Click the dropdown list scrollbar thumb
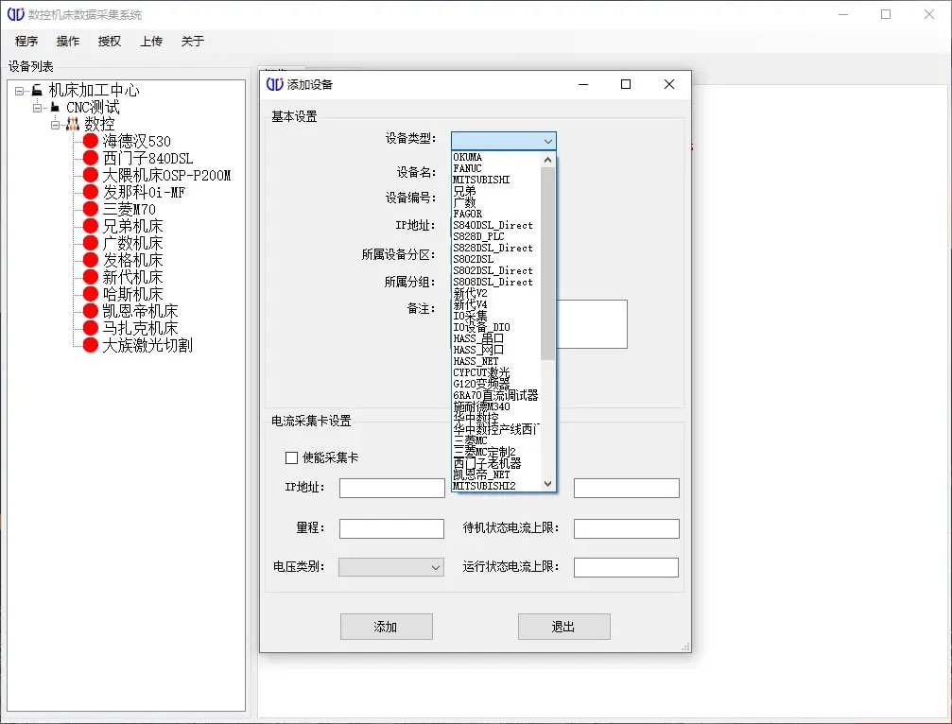The height and width of the screenshot is (724, 952). pos(547,263)
